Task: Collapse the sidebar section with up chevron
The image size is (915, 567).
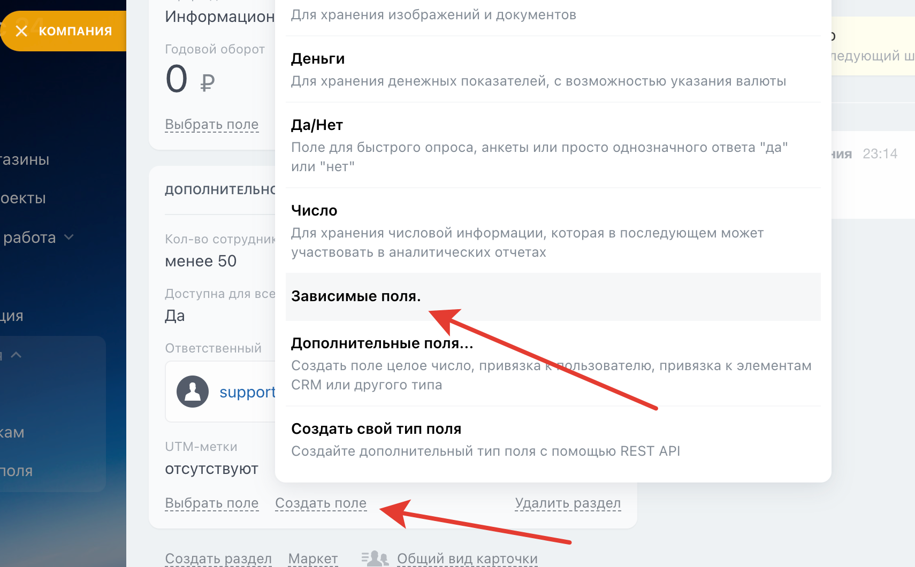Action: (x=16, y=355)
